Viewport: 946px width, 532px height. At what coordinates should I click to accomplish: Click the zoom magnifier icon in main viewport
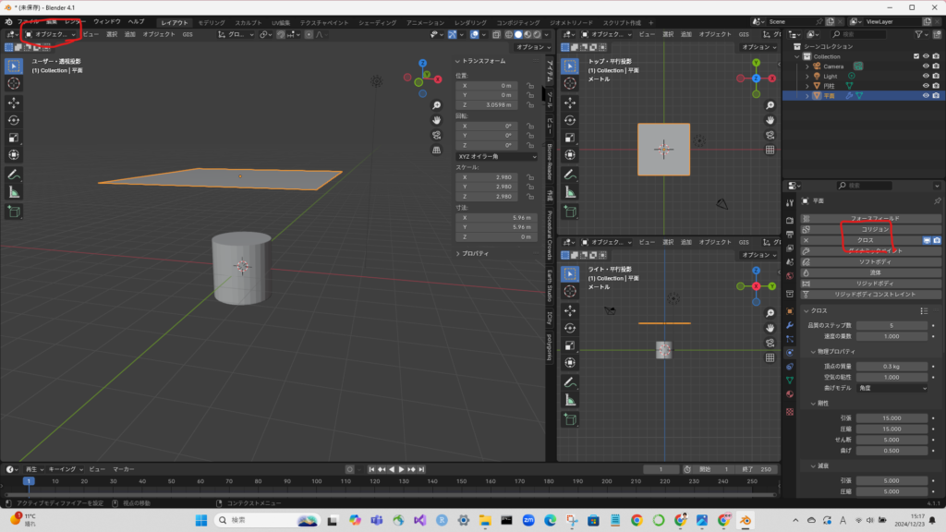pyautogui.click(x=437, y=104)
